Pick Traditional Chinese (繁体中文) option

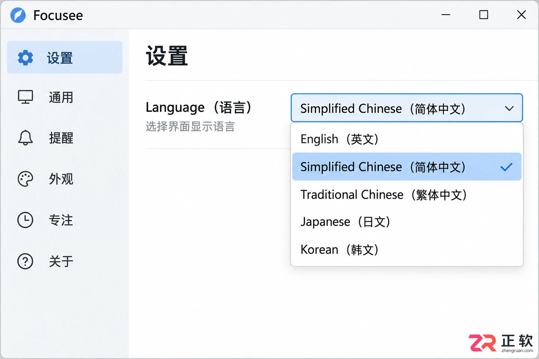pos(406,194)
